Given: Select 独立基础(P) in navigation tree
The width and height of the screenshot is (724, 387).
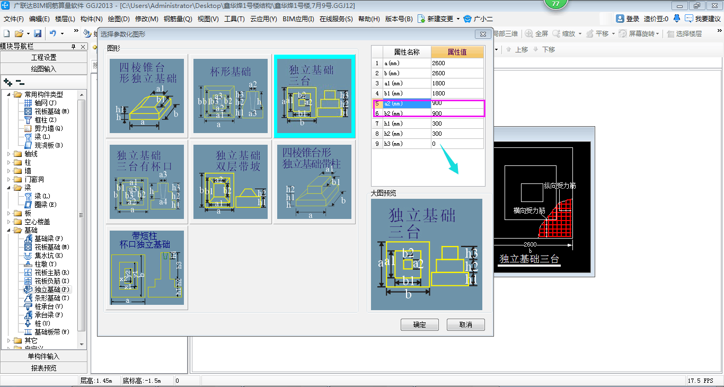Looking at the screenshot, I should tap(52, 289).
